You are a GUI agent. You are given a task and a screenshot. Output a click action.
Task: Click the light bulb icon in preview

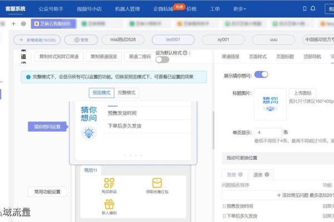[89, 133]
